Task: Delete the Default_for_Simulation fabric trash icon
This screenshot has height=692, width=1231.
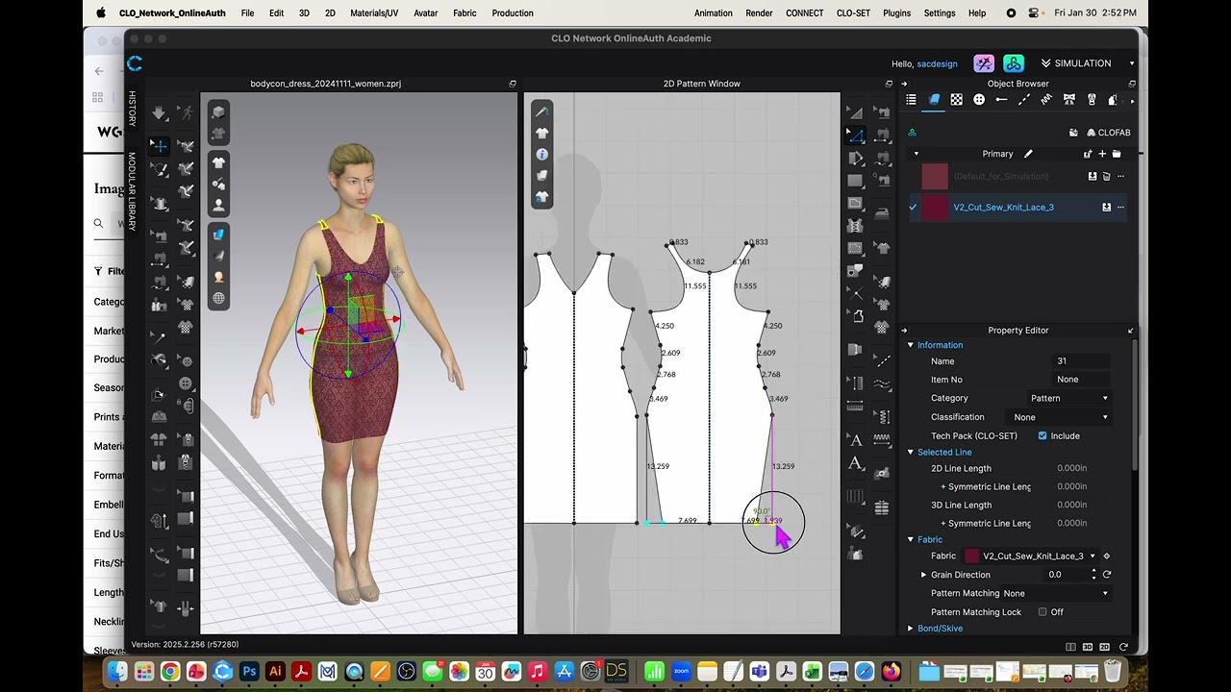Action: pyautogui.click(x=1106, y=177)
